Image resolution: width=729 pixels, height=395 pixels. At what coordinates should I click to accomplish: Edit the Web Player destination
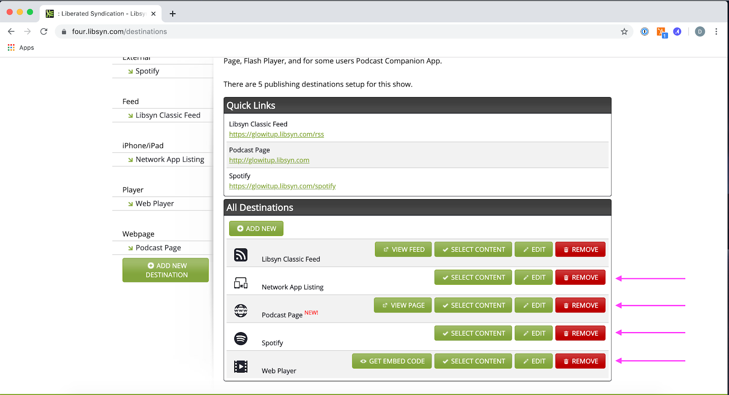coord(534,361)
